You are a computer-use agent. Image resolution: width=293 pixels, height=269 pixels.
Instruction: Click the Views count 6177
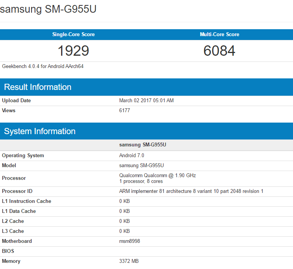click(x=125, y=111)
